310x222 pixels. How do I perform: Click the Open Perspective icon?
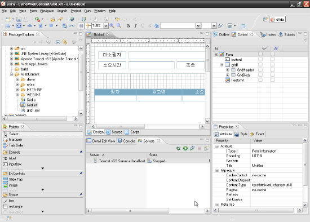point(265,19)
